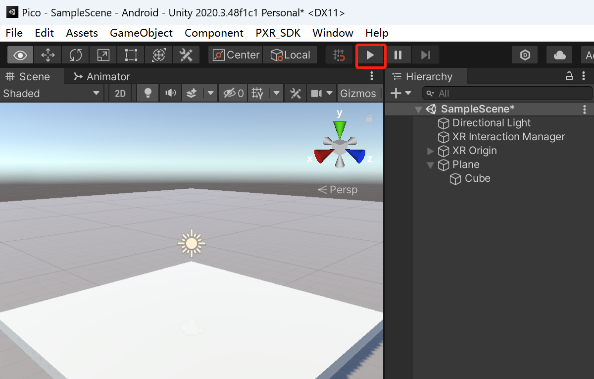
Task: Lock the Hierarchy panel
Action: (570, 76)
